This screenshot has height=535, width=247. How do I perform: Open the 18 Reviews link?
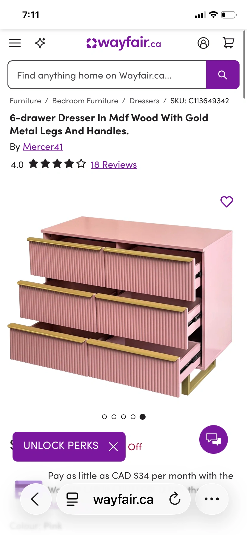pyautogui.click(x=114, y=165)
